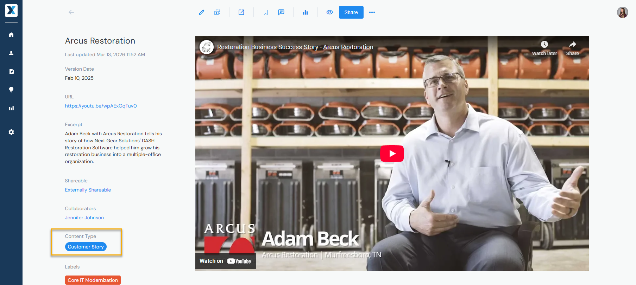Screen dimensions: 636x285
Task: Click the Externally Shareable link
Action: (88, 190)
